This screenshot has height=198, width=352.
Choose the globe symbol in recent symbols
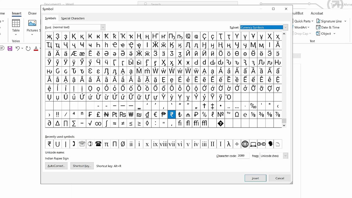pyautogui.click(x=245, y=144)
